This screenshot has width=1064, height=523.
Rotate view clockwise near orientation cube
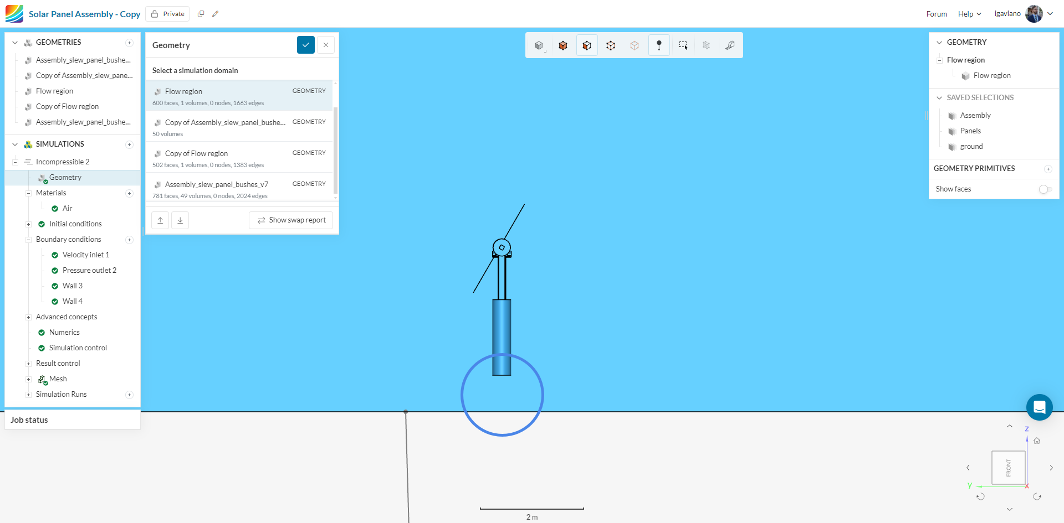[1037, 496]
